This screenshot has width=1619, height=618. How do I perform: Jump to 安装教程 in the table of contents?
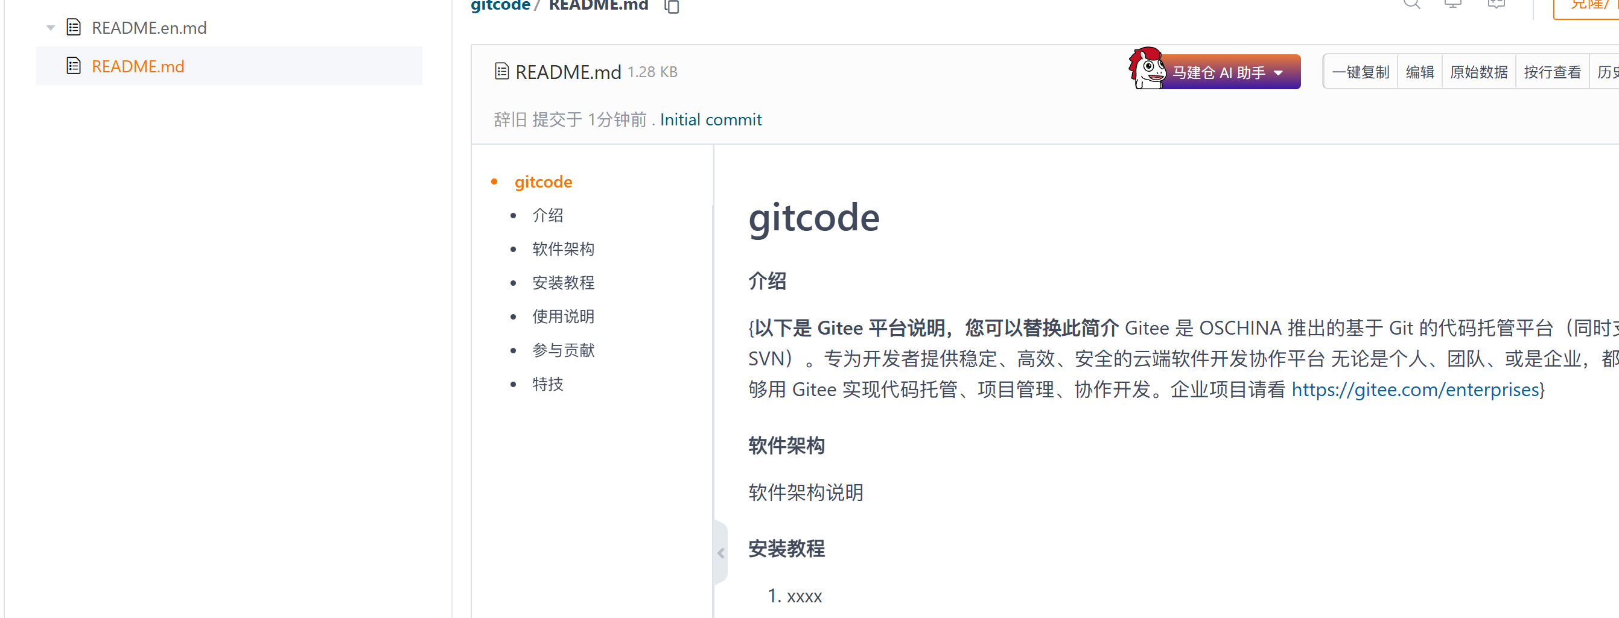click(x=563, y=283)
